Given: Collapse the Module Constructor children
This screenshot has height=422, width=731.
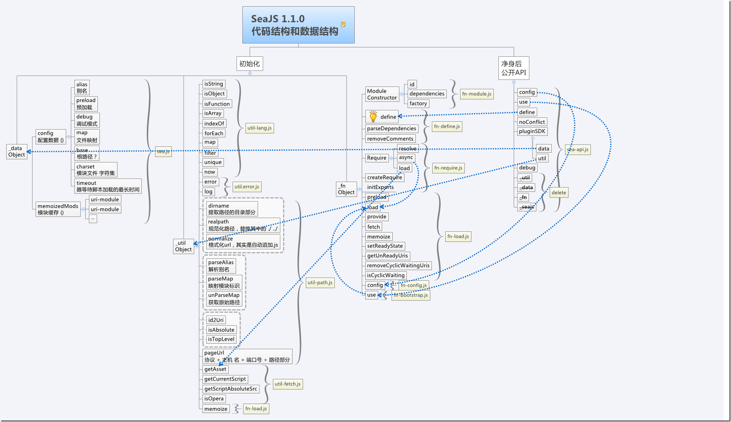Looking at the screenshot, I should (x=402, y=94).
